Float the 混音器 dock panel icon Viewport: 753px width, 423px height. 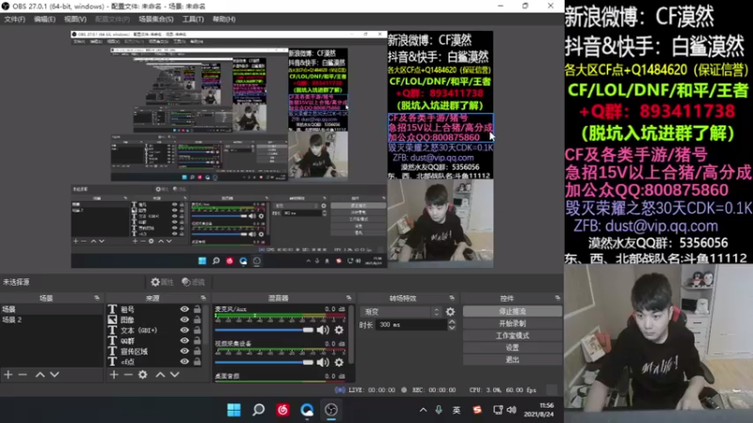point(348,298)
